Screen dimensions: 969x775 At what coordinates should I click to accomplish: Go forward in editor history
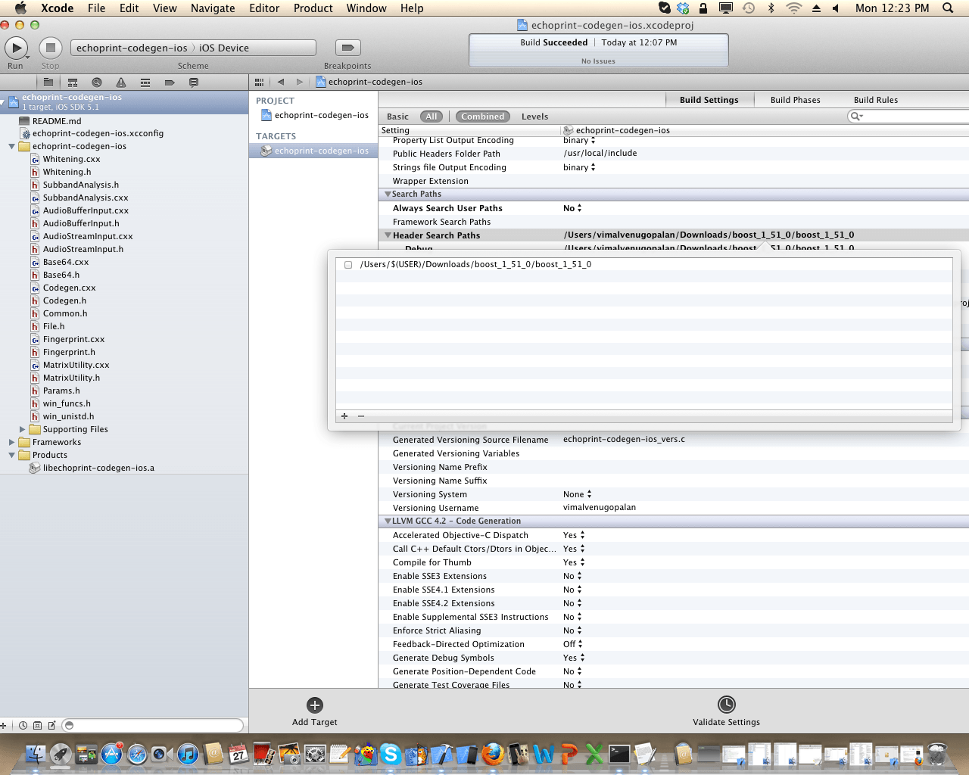[x=300, y=82]
